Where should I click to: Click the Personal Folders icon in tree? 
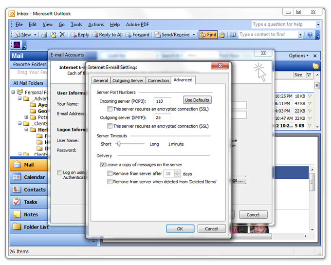[20, 92]
